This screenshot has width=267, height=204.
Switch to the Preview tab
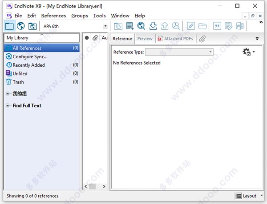pyautogui.click(x=145, y=39)
